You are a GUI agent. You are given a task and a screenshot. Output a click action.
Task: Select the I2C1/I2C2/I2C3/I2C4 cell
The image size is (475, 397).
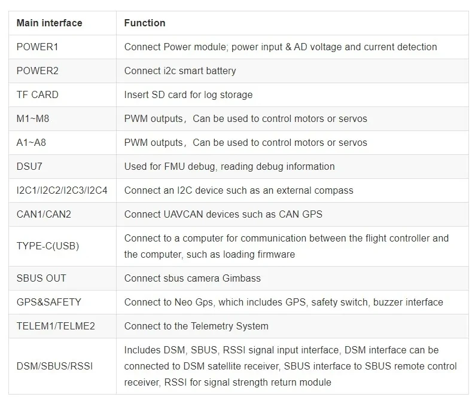click(62, 190)
